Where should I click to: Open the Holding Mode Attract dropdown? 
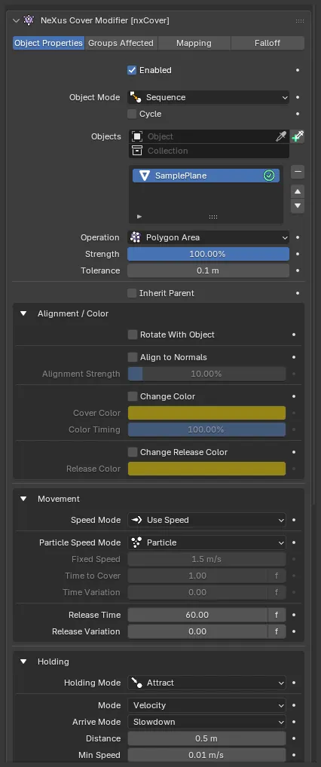point(206,683)
